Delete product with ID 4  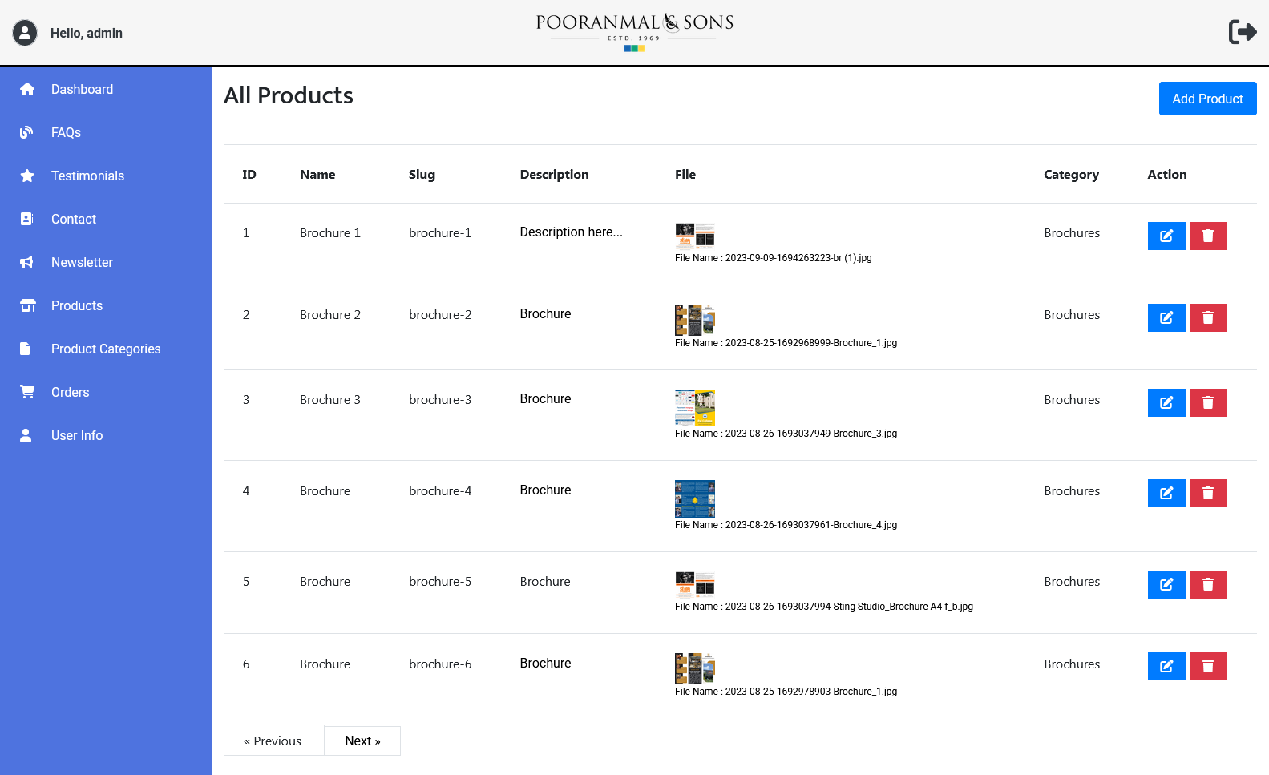tap(1207, 493)
